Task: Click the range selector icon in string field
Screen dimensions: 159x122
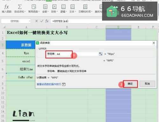Action: tap(100, 54)
